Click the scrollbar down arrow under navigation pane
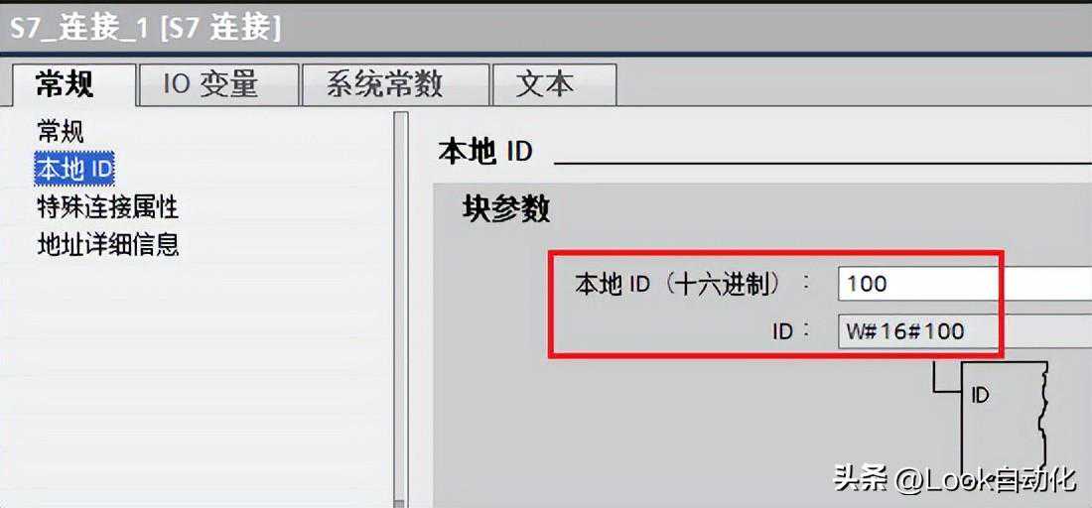Screen dimensions: 1092x508 click(400, 502)
